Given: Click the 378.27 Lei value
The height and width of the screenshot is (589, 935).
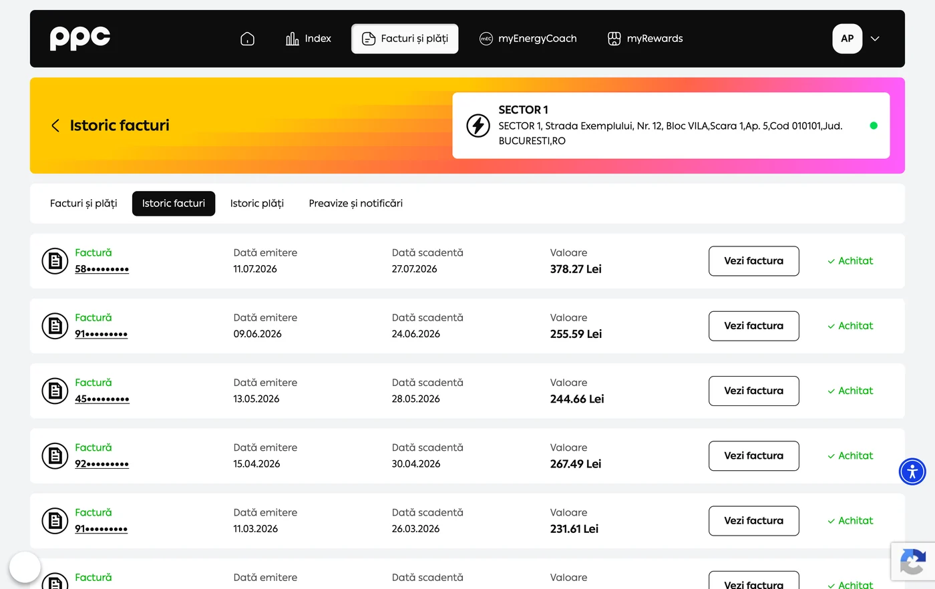Looking at the screenshot, I should pos(576,269).
